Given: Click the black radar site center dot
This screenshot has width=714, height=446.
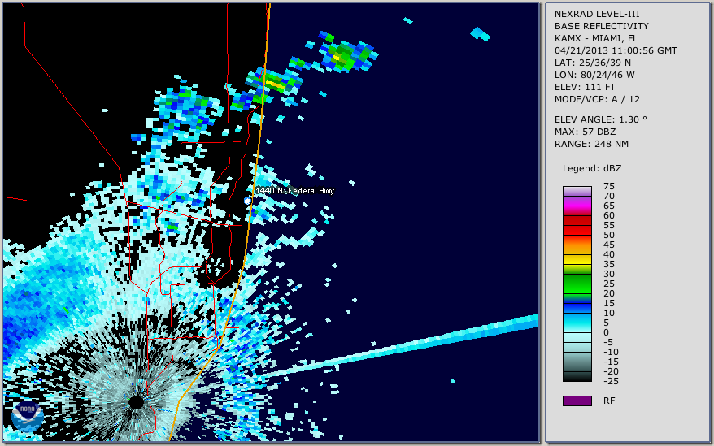Looking at the screenshot, I should coord(136,402).
